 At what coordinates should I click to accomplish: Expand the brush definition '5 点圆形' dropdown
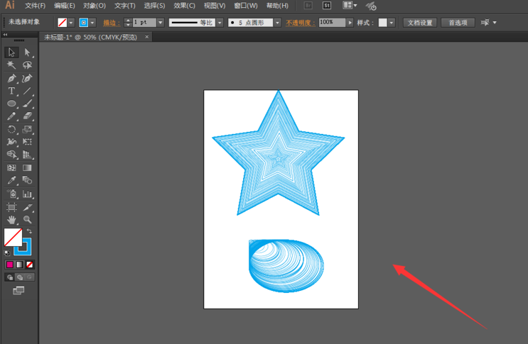tap(277, 23)
